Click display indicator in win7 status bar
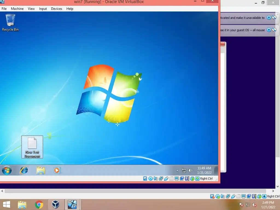Viewport: 280px width, 210px height. pyautogui.click(x=176, y=178)
